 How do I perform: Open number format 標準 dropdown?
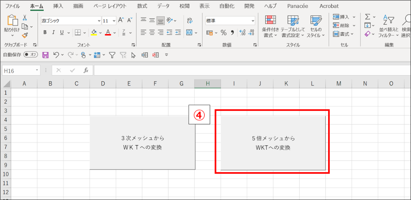[x=253, y=20]
